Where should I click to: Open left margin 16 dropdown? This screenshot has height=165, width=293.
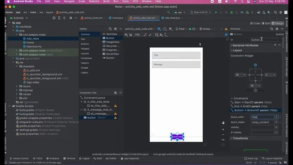(x=244, y=75)
